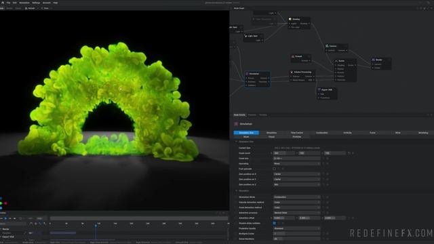
Task: Switch to the Combustion tab
Action: point(322,133)
